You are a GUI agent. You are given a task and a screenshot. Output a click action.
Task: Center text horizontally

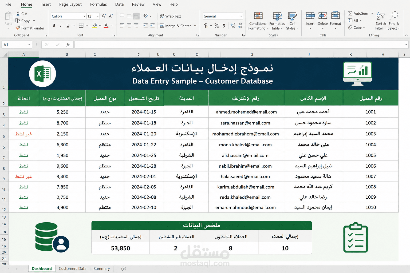pyautogui.click(x=129, y=26)
